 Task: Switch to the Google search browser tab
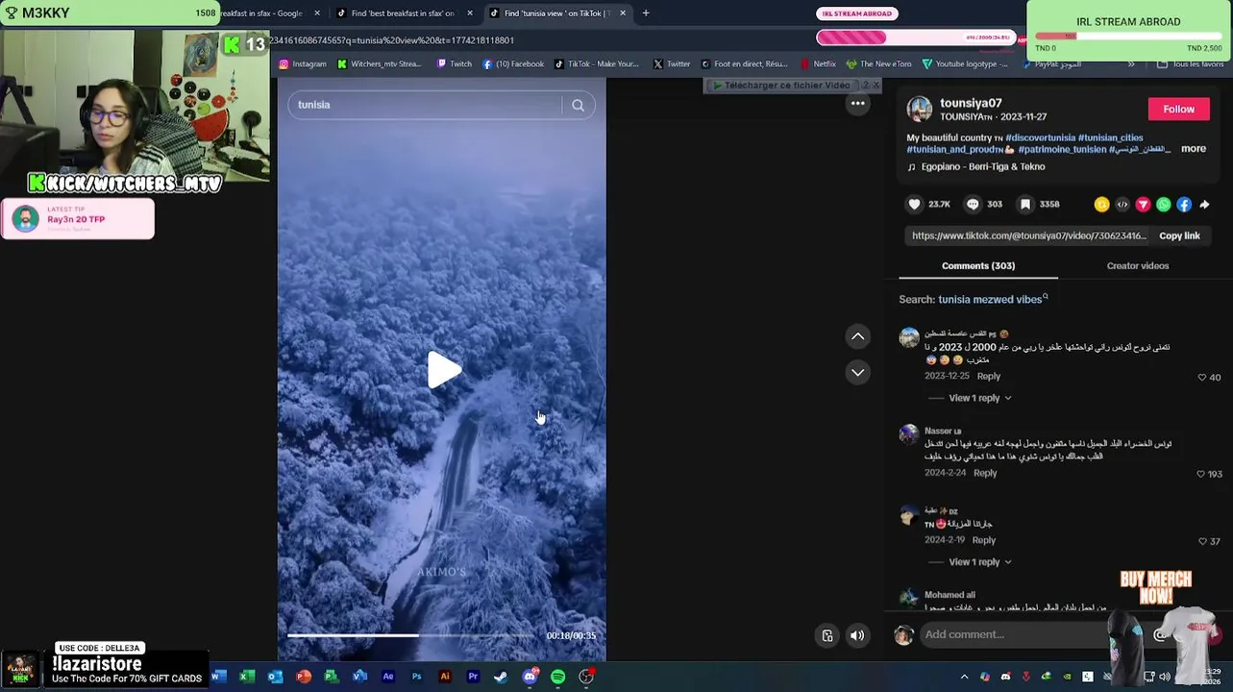[260, 13]
